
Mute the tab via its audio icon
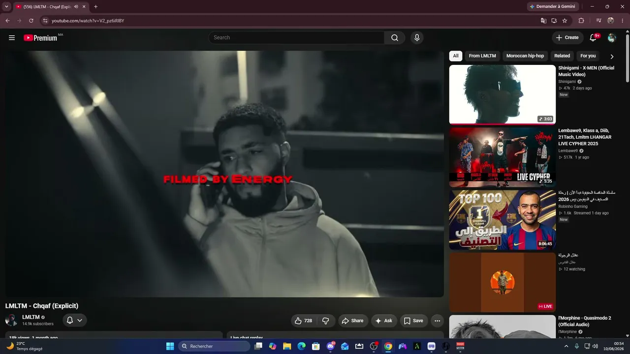(x=76, y=7)
